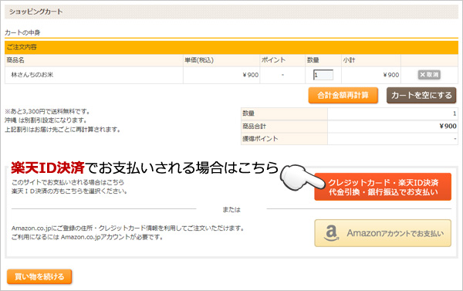Image resolution: width=463 pixels, height=291 pixels.
Task: Click the 楽天ID決済 red heading text
Action: (x=48, y=167)
